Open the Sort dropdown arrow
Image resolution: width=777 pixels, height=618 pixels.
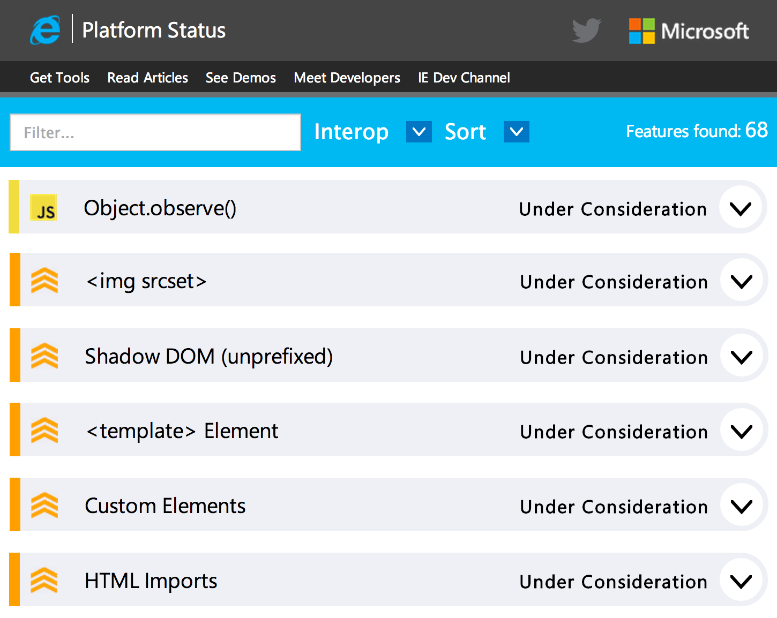pyautogui.click(x=517, y=132)
